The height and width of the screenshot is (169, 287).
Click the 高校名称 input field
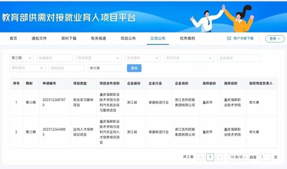point(66,68)
